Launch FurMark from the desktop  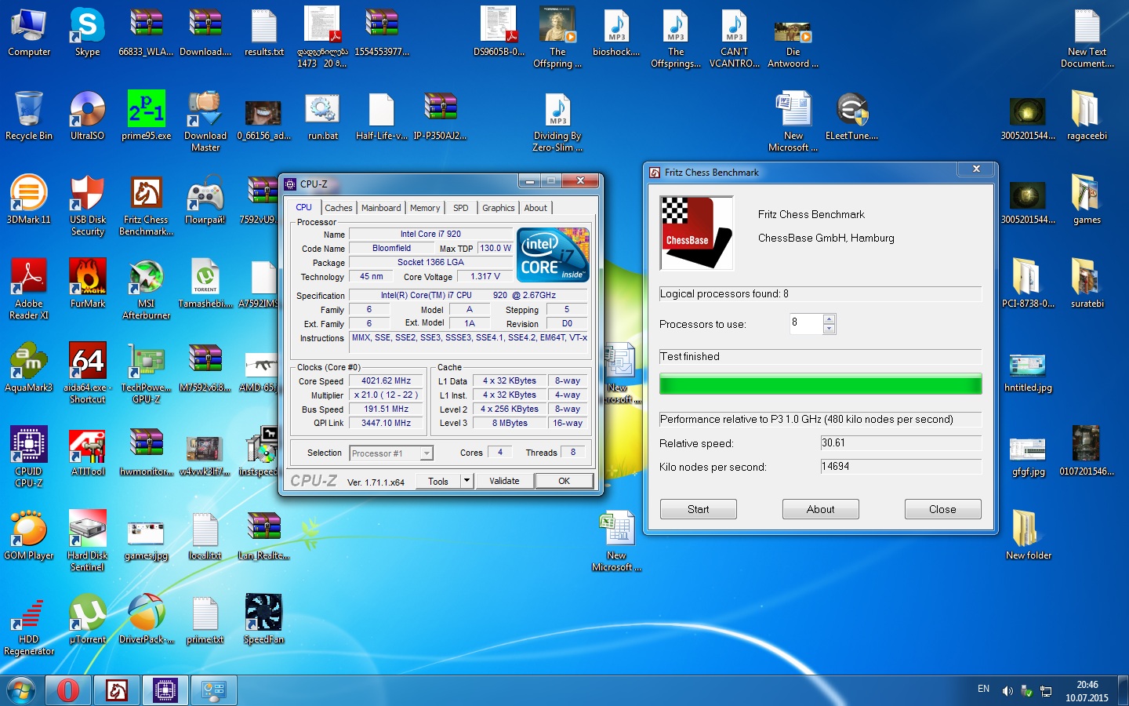click(x=87, y=284)
